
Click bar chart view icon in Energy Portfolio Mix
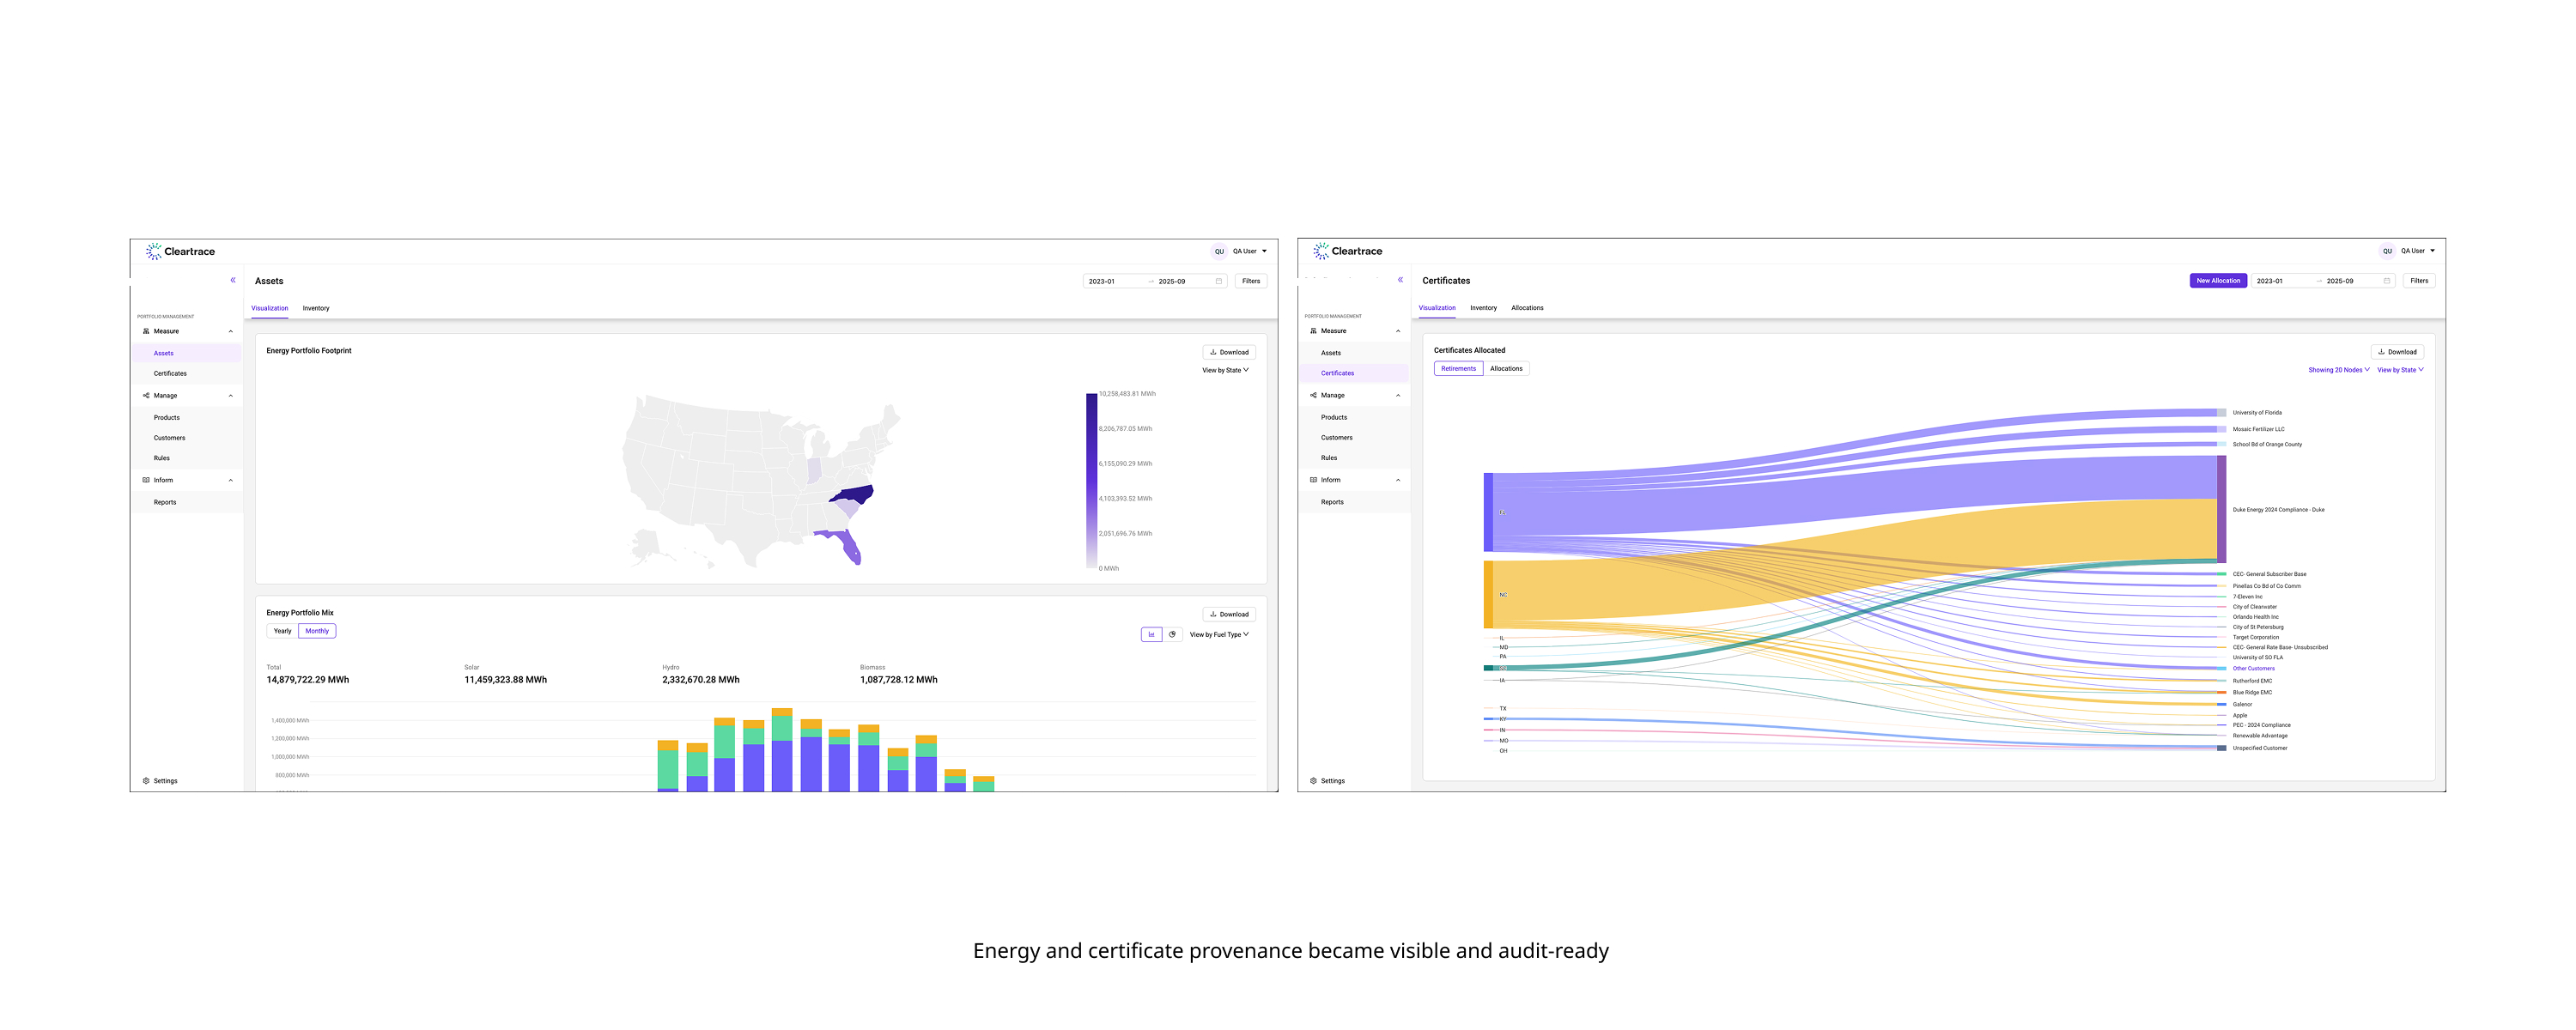point(1151,634)
